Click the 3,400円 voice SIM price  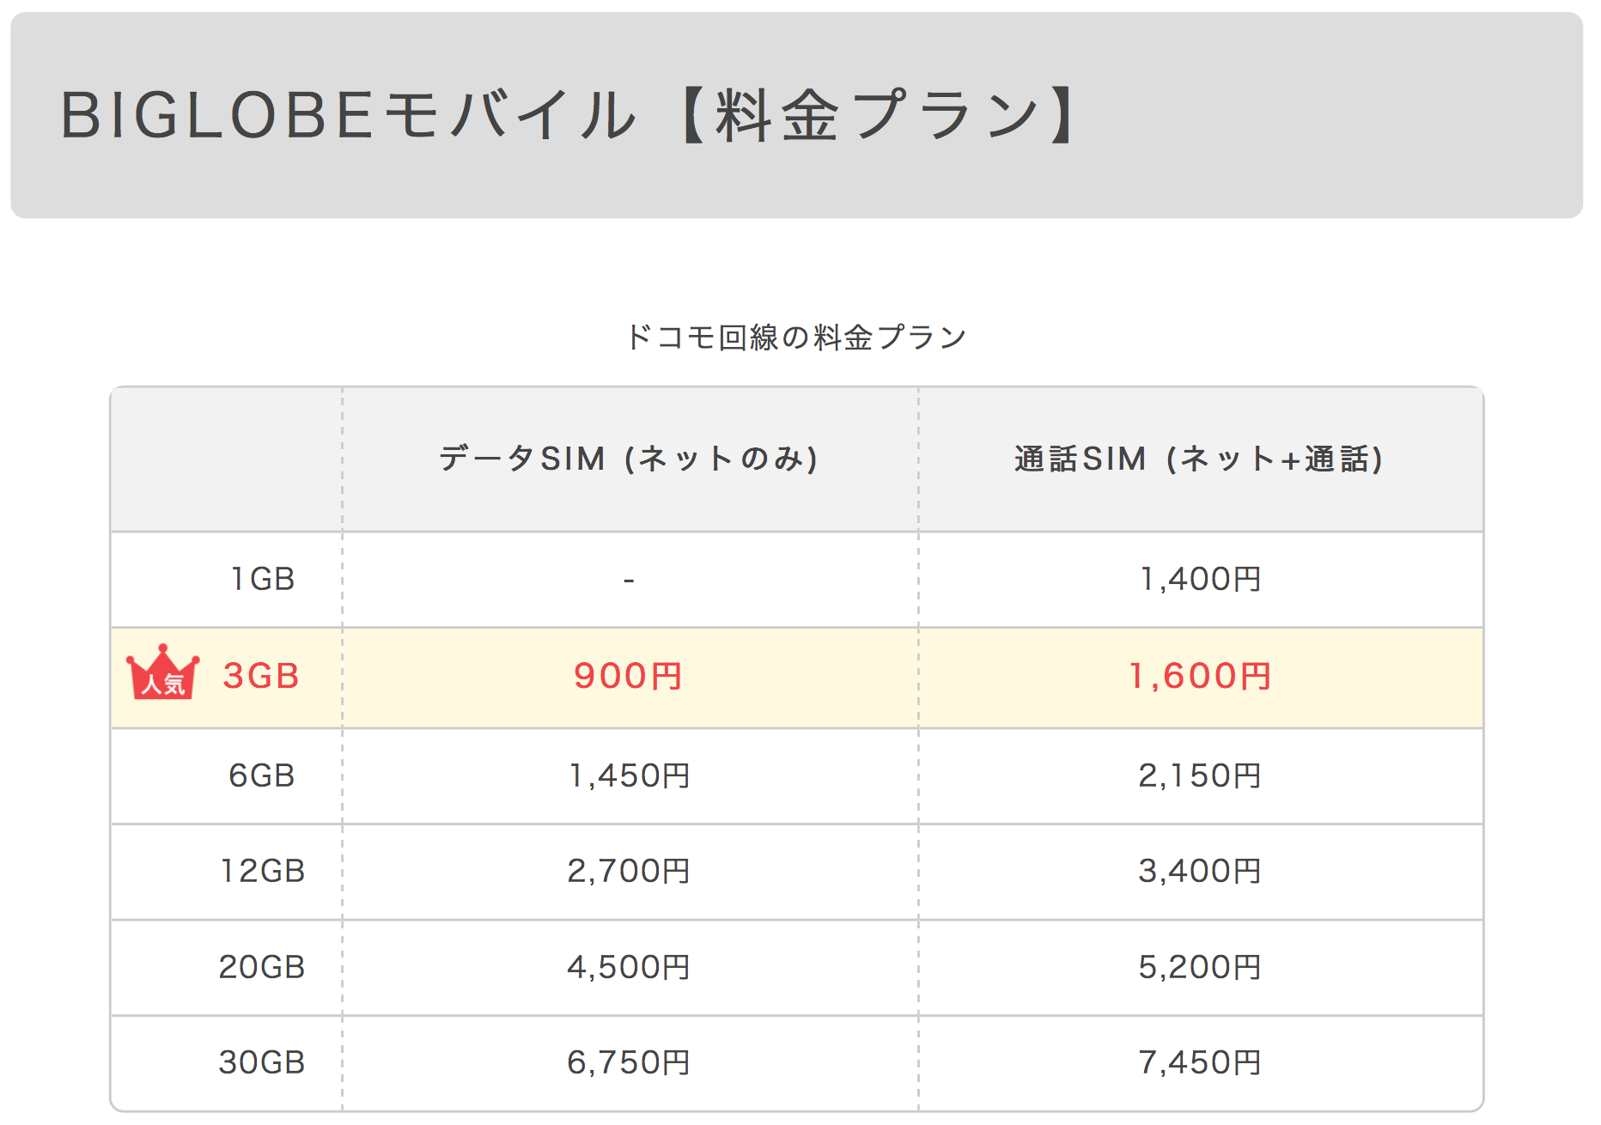pos(1200,871)
